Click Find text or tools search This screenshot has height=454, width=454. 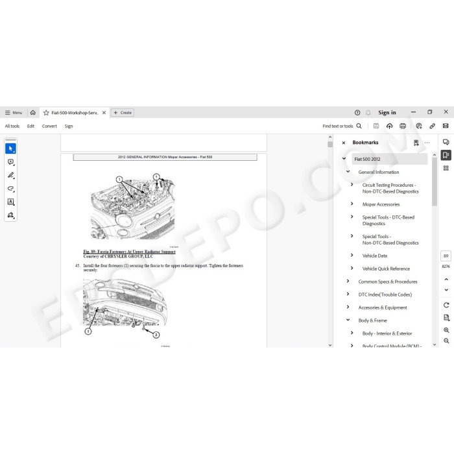(x=342, y=126)
